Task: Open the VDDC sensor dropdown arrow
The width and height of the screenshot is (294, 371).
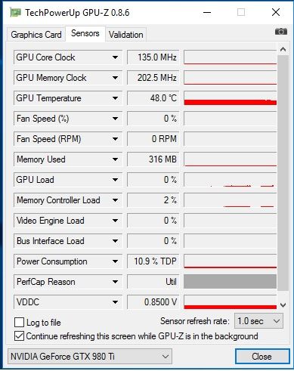Action: [115, 302]
